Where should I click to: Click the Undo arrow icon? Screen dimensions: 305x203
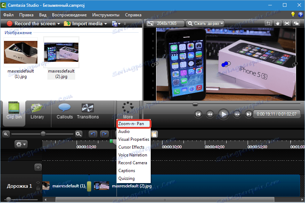click(93, 134)
